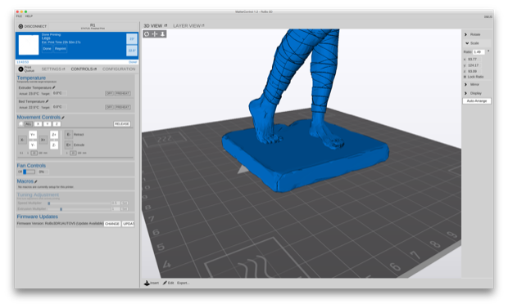Select the 100 mm movement step
508x308 pixels.
(41, 153)
